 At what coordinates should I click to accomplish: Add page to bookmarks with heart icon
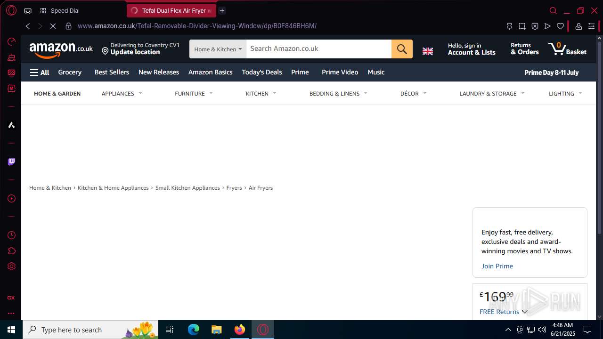(560, 26)
